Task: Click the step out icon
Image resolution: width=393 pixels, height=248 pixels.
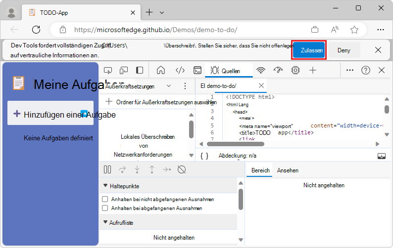Action: (x=152, y=169)
